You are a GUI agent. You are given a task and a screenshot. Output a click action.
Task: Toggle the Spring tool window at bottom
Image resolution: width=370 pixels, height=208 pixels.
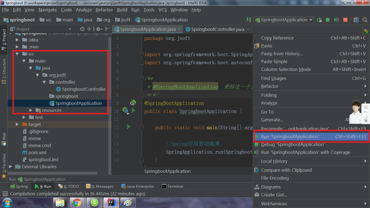(x=19, y=186)
